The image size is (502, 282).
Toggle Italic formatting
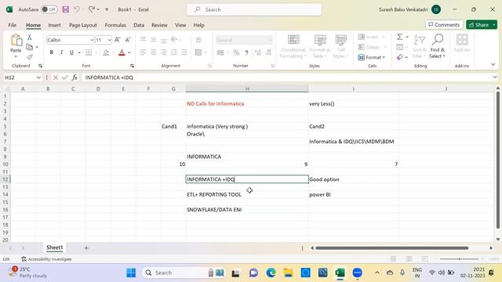(61, 52)
